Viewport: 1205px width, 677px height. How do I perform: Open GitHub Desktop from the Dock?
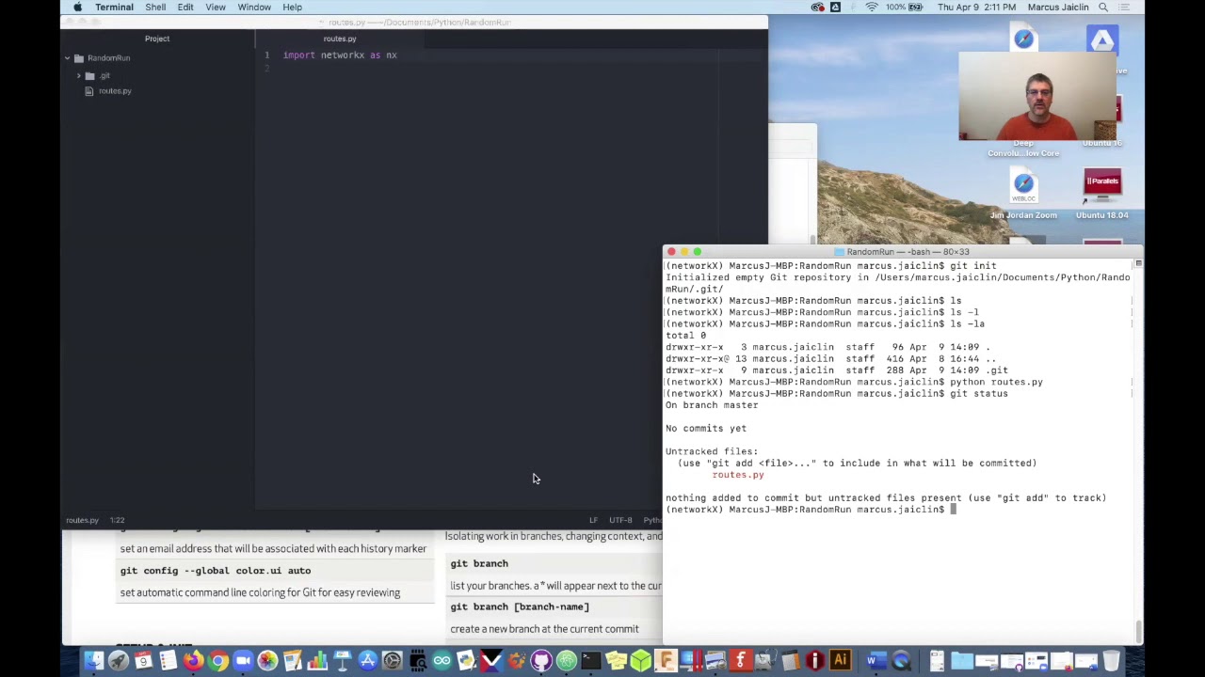(541, 661)
